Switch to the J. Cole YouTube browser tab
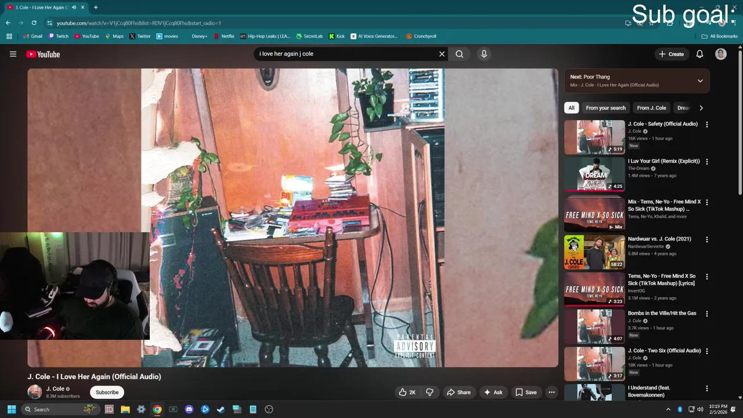Image resolution: width=743 pixels, height=418 pixels. point(45,8)
